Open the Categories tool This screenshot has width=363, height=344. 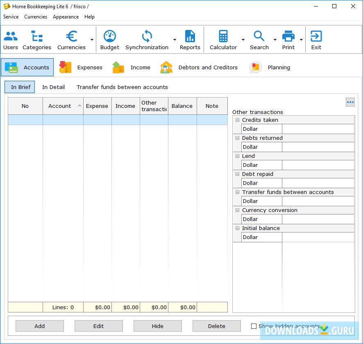[x=36, y=39]
